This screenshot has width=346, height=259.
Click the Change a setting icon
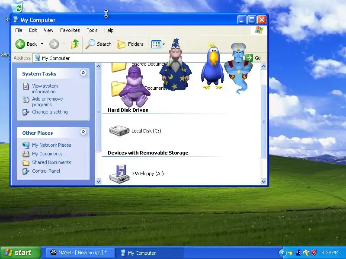click(26, 112)
